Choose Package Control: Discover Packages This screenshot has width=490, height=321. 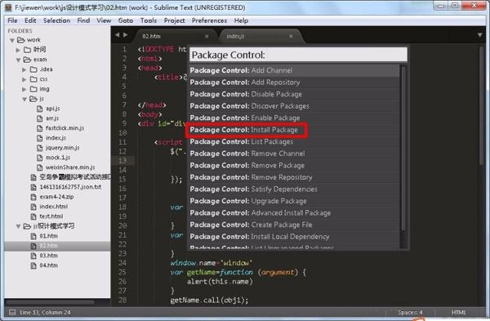click(294, 106)
